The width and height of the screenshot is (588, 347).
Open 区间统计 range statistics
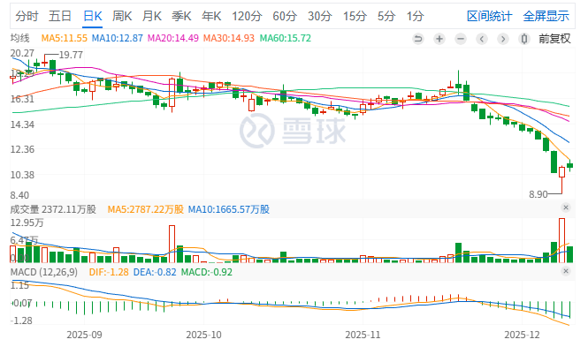pyautogui.click(x=489, y=16)
